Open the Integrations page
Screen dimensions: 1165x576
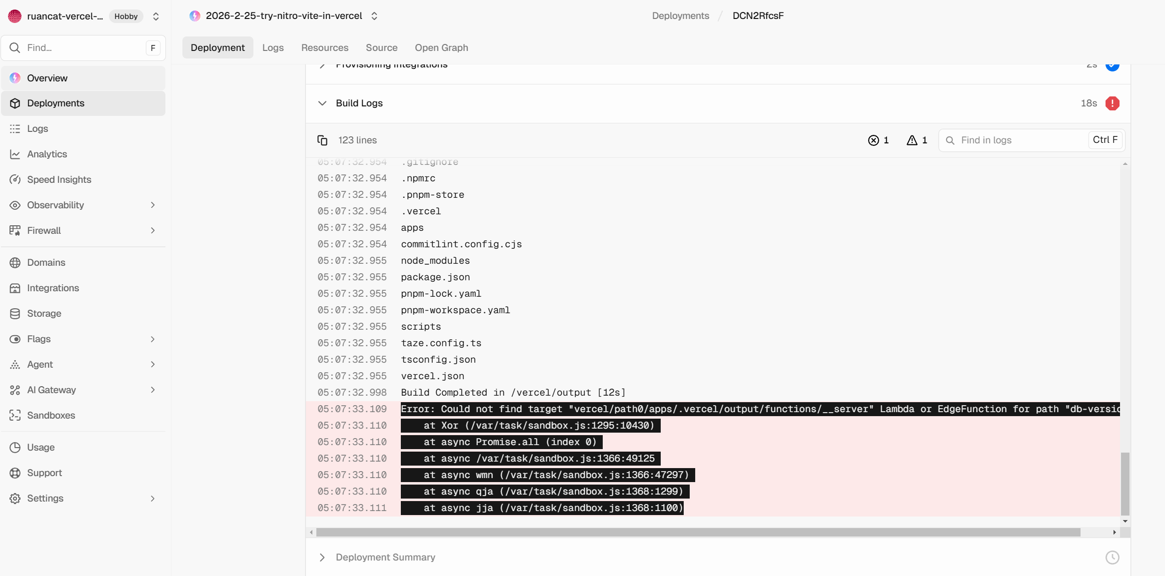tap(53, 288)
